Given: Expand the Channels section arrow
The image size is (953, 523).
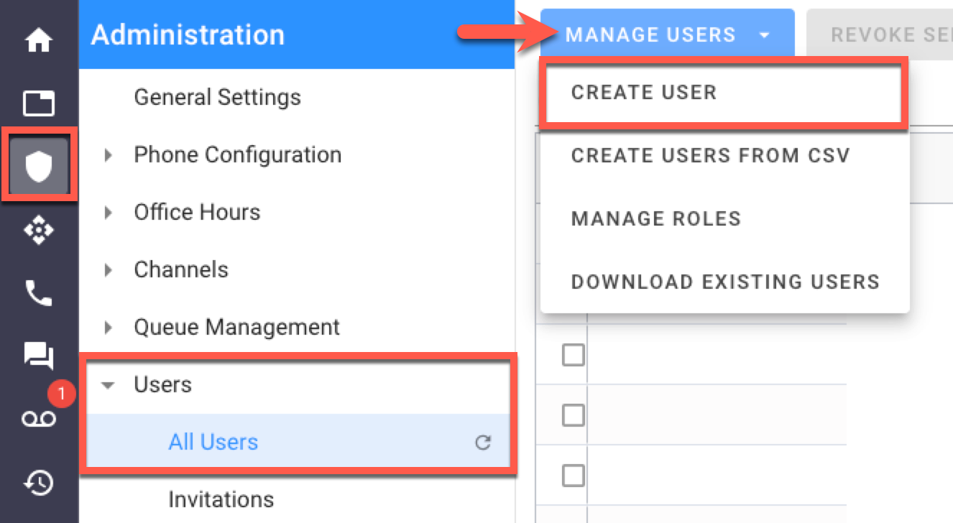Looking at the screenshot, I should 109,269.
